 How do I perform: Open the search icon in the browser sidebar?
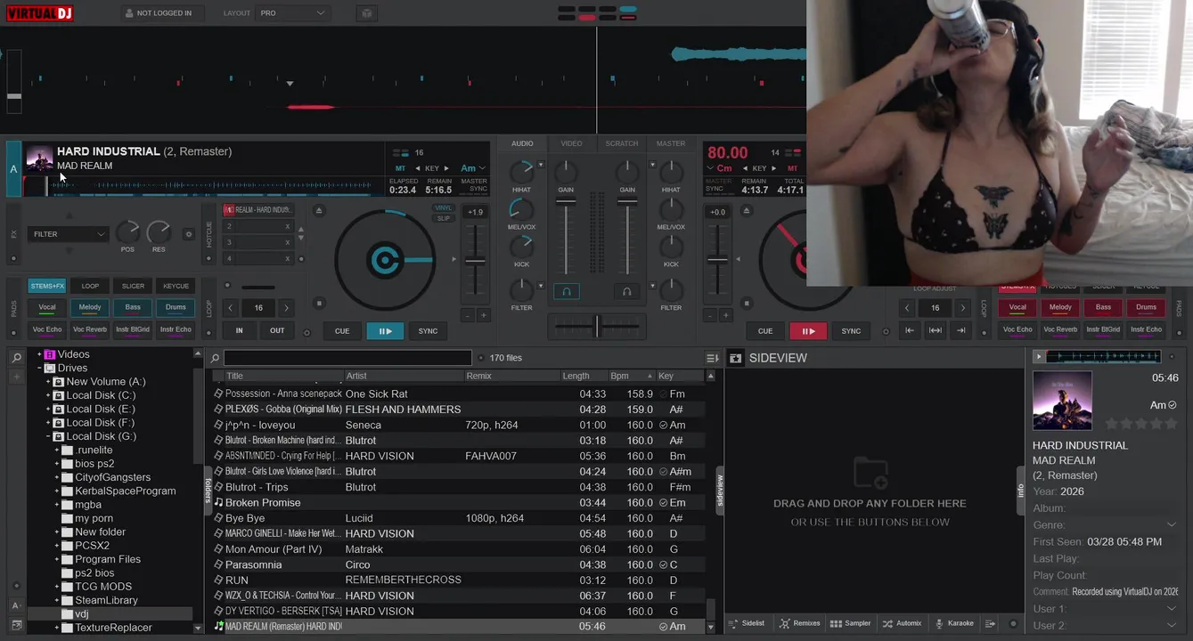pyautogui.click(x=17, y=358)
